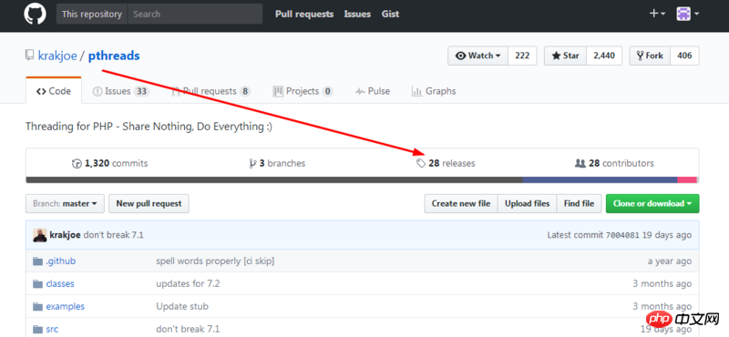Open commit spell words properly [ci skip]
Screen dimensions: 729x337
click(x=215, y=261)
